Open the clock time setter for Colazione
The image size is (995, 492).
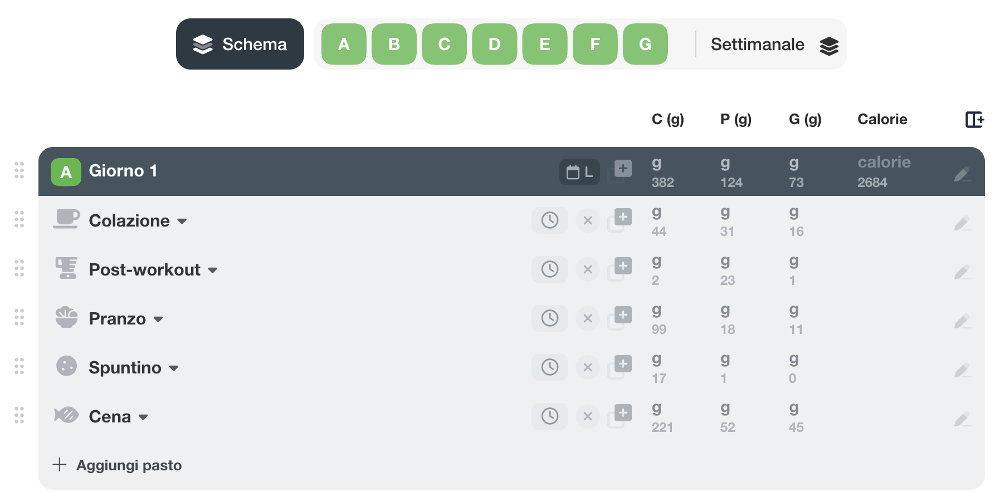pyautogui.click(x=550, y=220)
